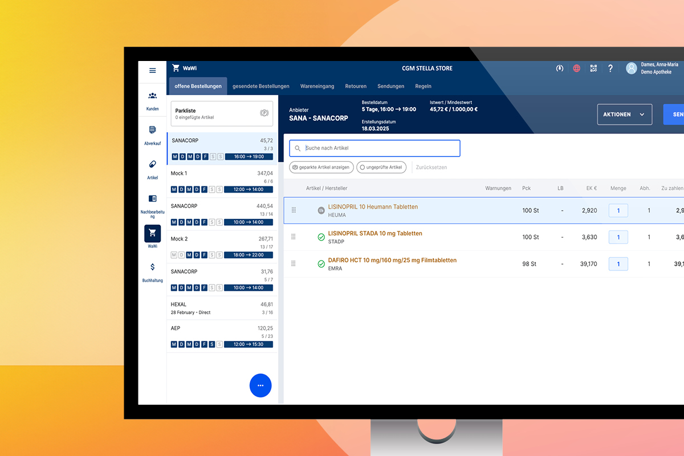Toggle geparkte Artikel anzeigen filter
This screenshot has width=684, height=456.
pyautogui.click(x=321, y=168)
